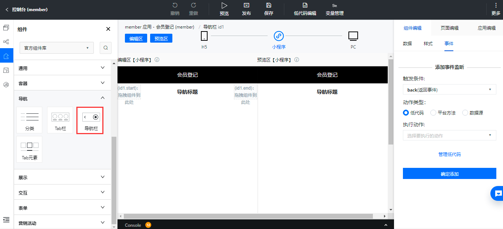The image size is (503, 229).
Task: Switch to the 应用编辑 tab
Action: 486,28
